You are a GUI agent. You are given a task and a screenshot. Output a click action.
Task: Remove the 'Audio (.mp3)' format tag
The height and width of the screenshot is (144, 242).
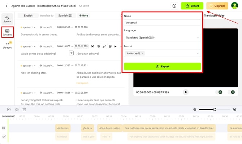pyautogui.click(x=142, y=53)
